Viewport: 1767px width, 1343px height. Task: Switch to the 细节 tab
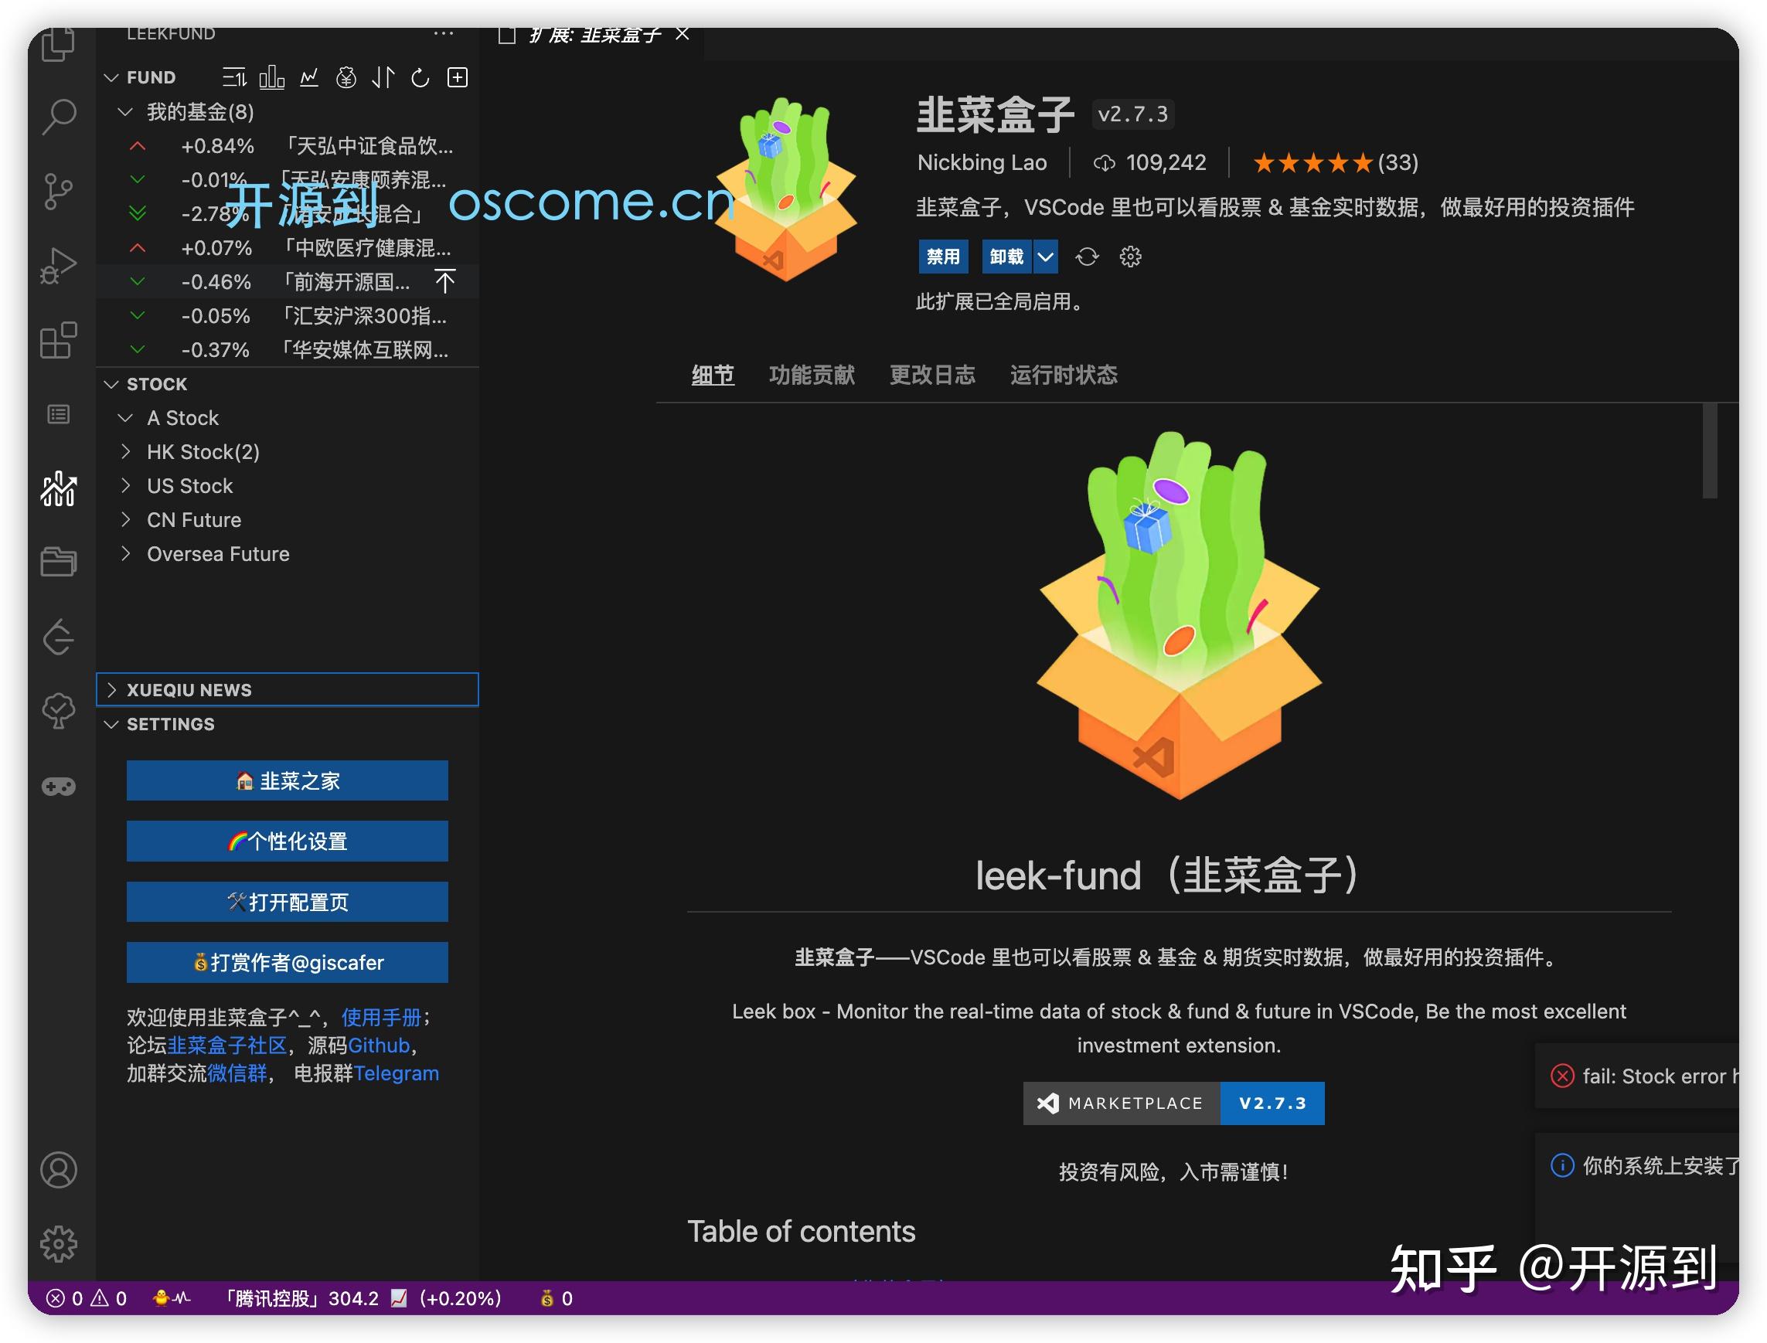(713, 375)
